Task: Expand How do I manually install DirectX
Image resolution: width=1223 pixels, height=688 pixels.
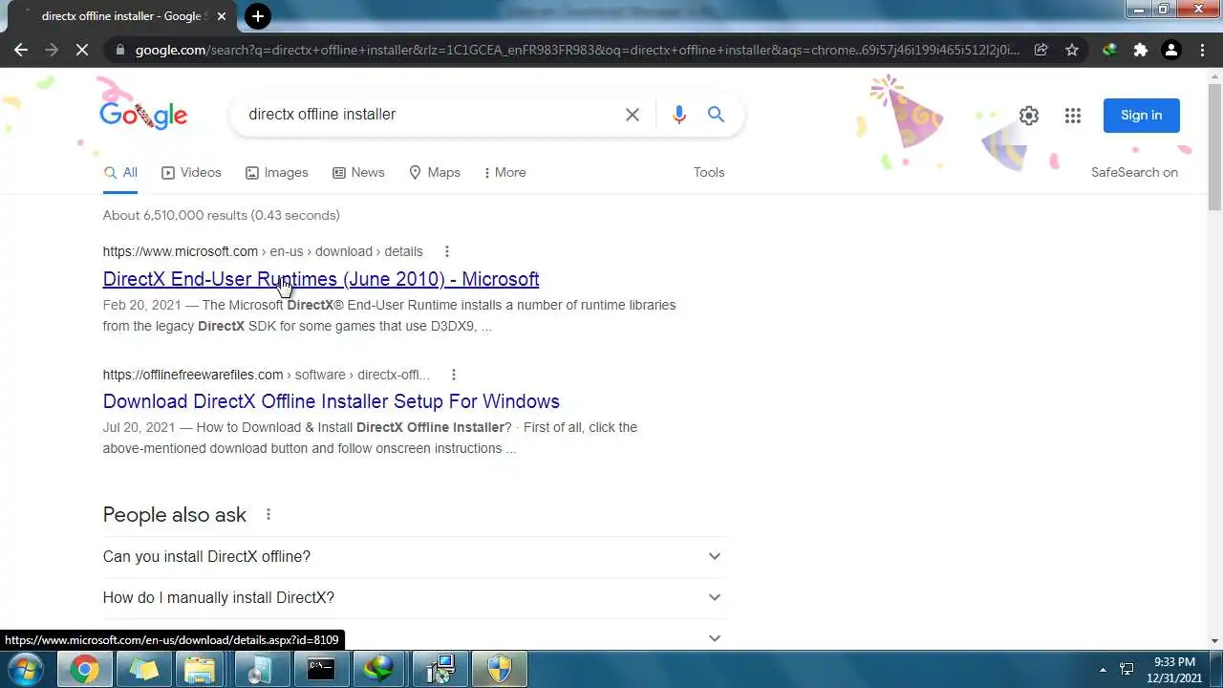Action: (414, 598)
